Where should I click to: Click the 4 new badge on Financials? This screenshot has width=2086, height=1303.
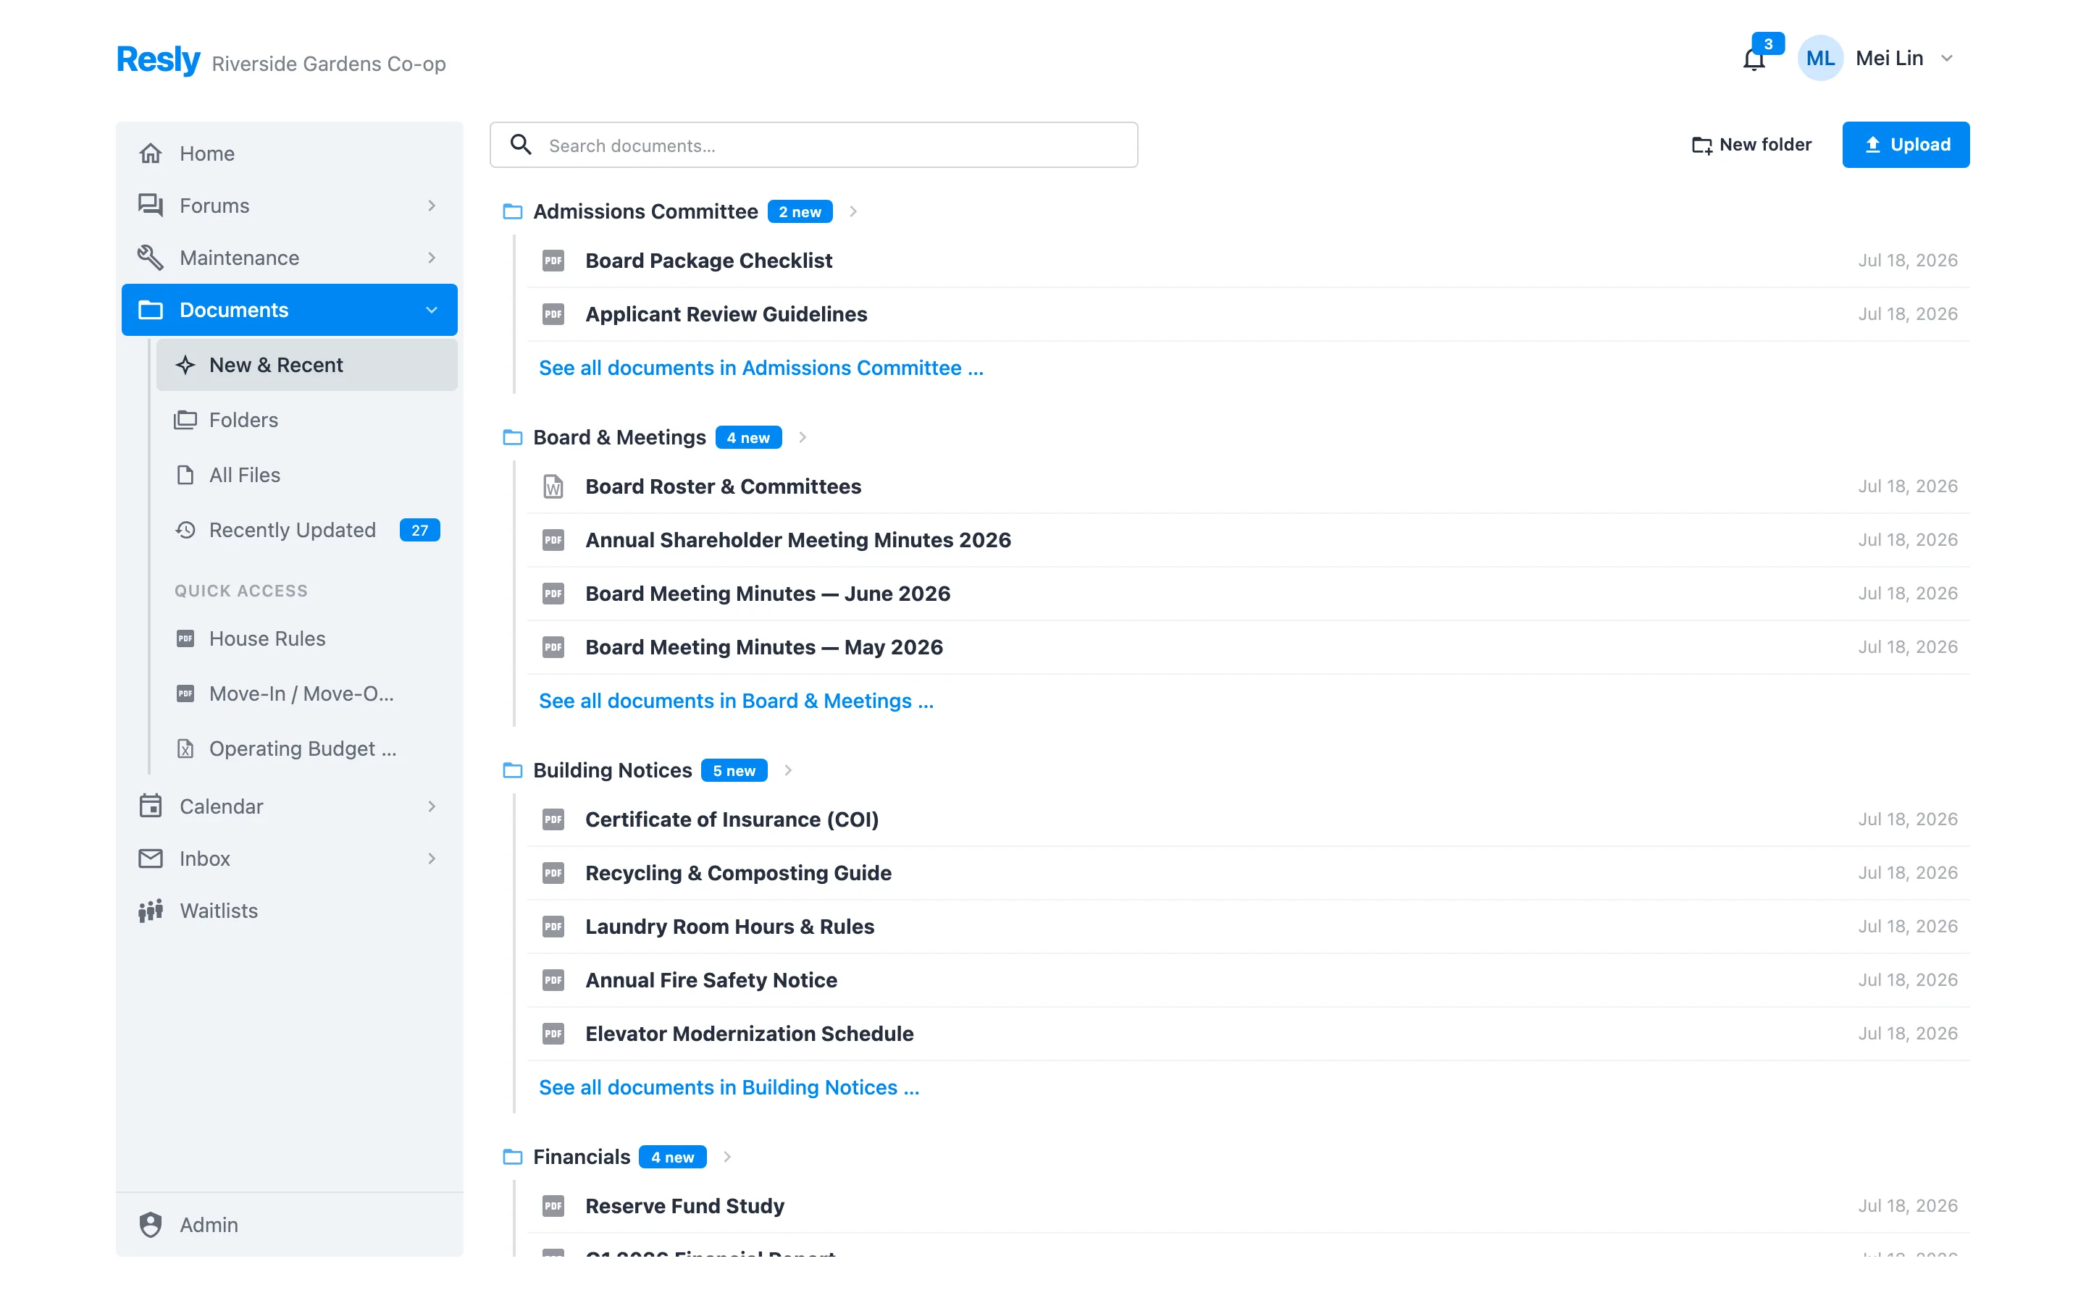[672, 1157]
